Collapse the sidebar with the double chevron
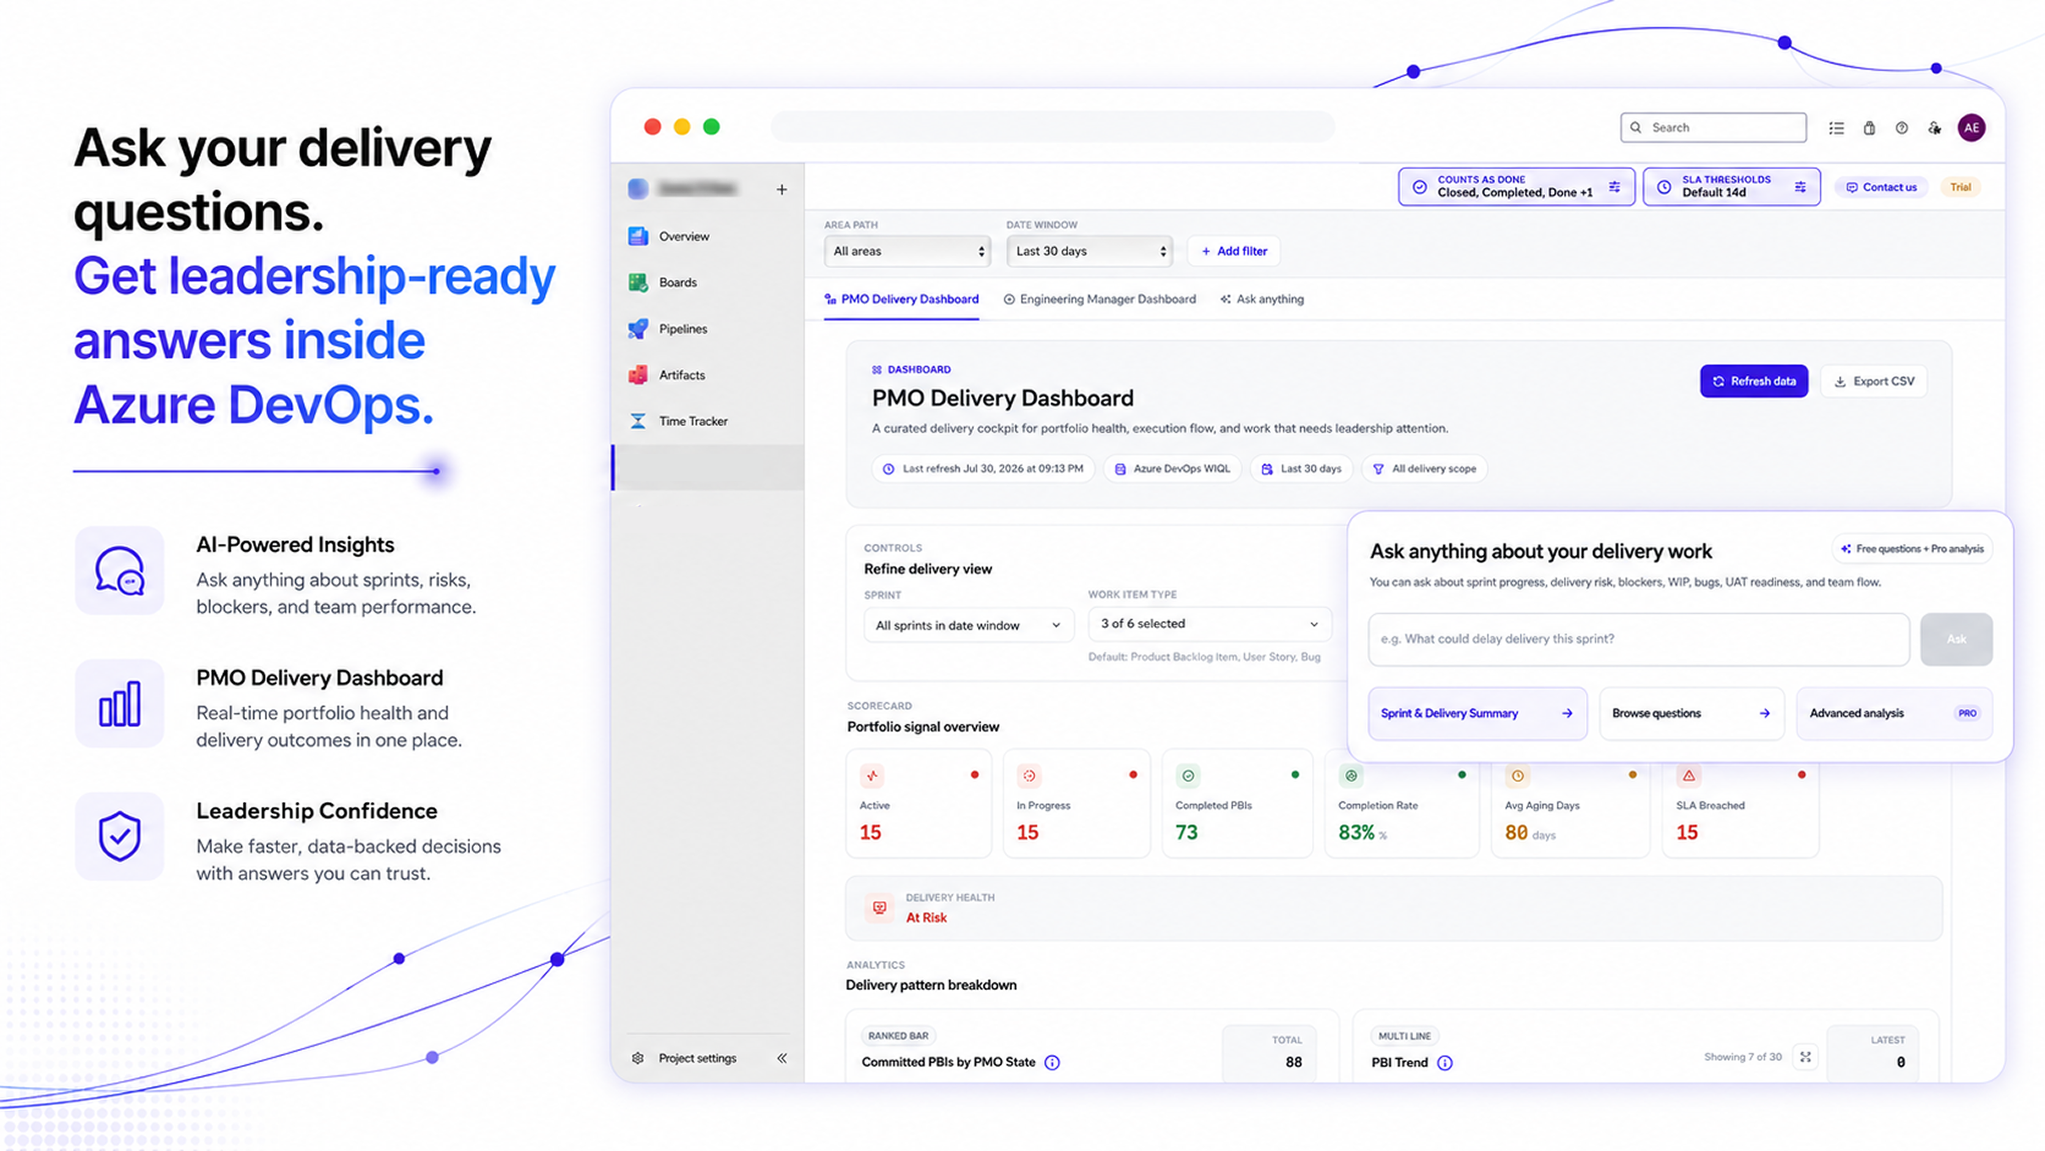 (x=782, y=1058)
